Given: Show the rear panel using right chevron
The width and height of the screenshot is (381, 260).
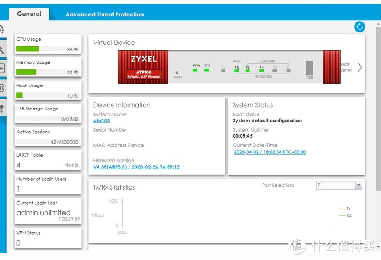Looking at the screenshot, I should (360, 67).
